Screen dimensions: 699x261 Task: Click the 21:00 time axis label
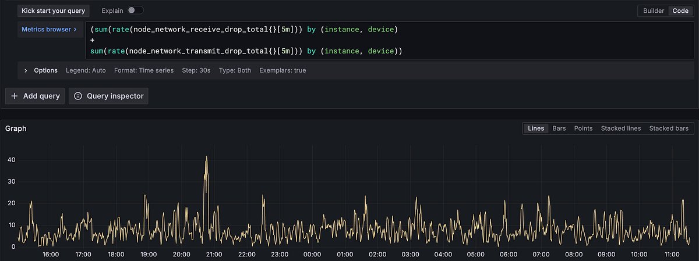(214, 255)
